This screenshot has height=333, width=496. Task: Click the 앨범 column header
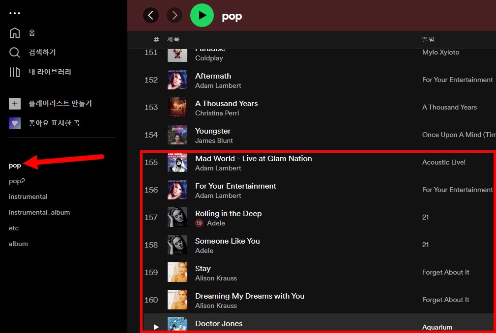[x=428, y=39]
